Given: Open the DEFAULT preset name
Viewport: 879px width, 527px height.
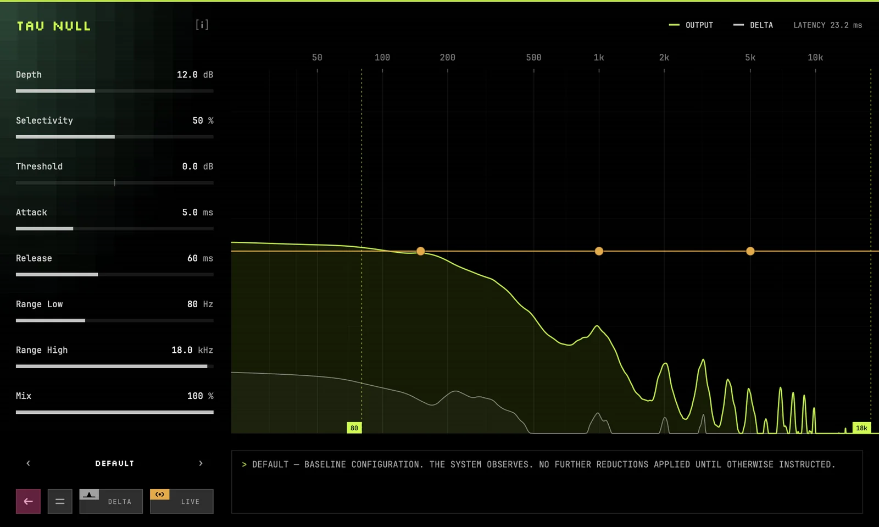Looking at the screenshot, I should [115, 463].
